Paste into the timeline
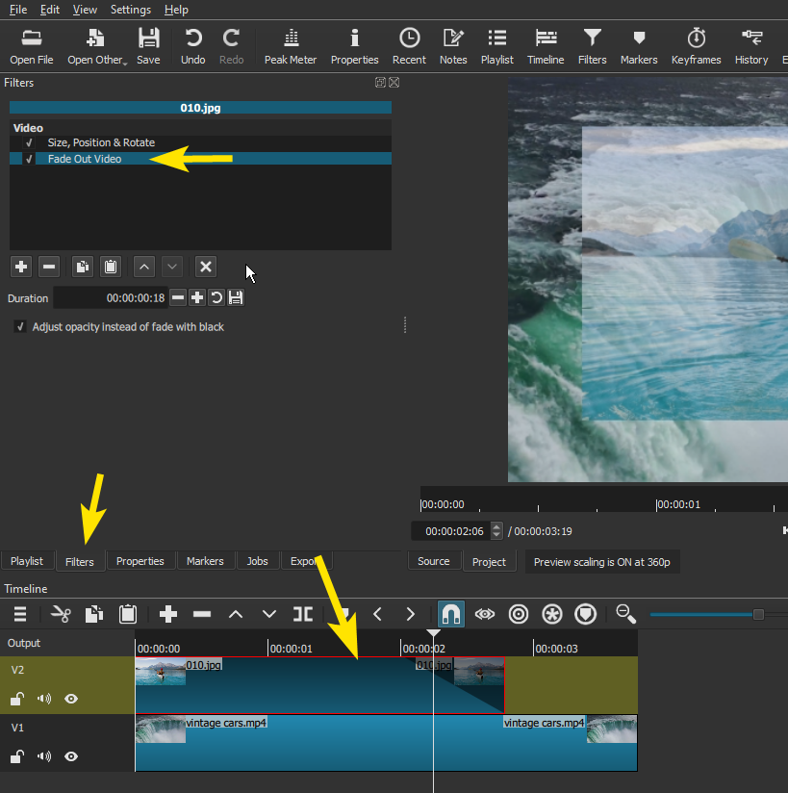This screenshot has width=788, height=793. click(127, 614)
